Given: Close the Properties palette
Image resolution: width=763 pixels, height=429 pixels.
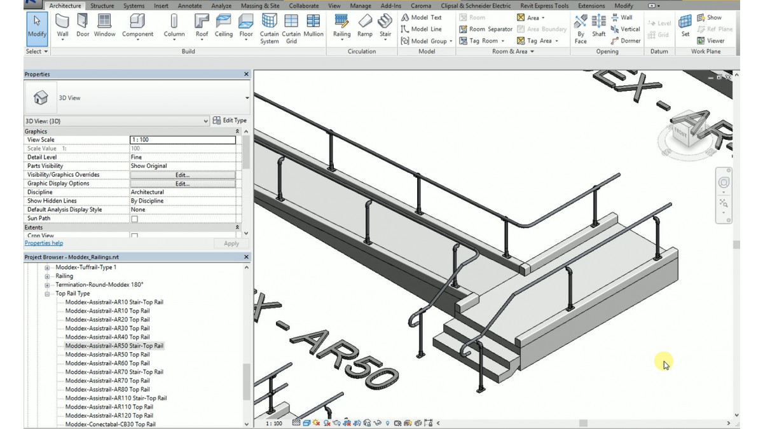Looking at the screenshot, I should click(x=247, y=74).
